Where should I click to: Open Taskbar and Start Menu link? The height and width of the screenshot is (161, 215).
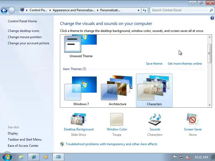tap(24, 140)
